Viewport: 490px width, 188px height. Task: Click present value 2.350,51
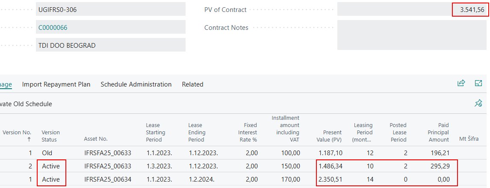click(x=331, y=179)
